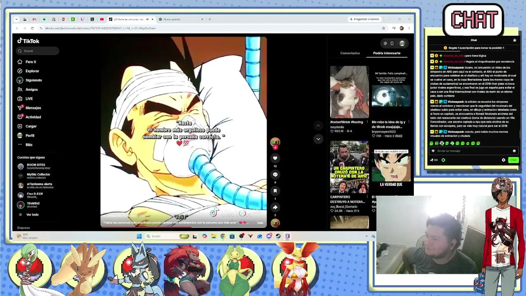Screen dimensions: 526x296
Task: Open the profile avatar at top right of TikTok
Action: coord(402,44)
